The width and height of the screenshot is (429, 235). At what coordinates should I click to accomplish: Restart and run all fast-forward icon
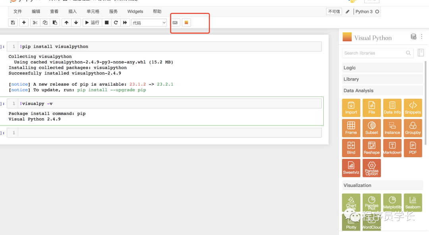tap(125, 23)
